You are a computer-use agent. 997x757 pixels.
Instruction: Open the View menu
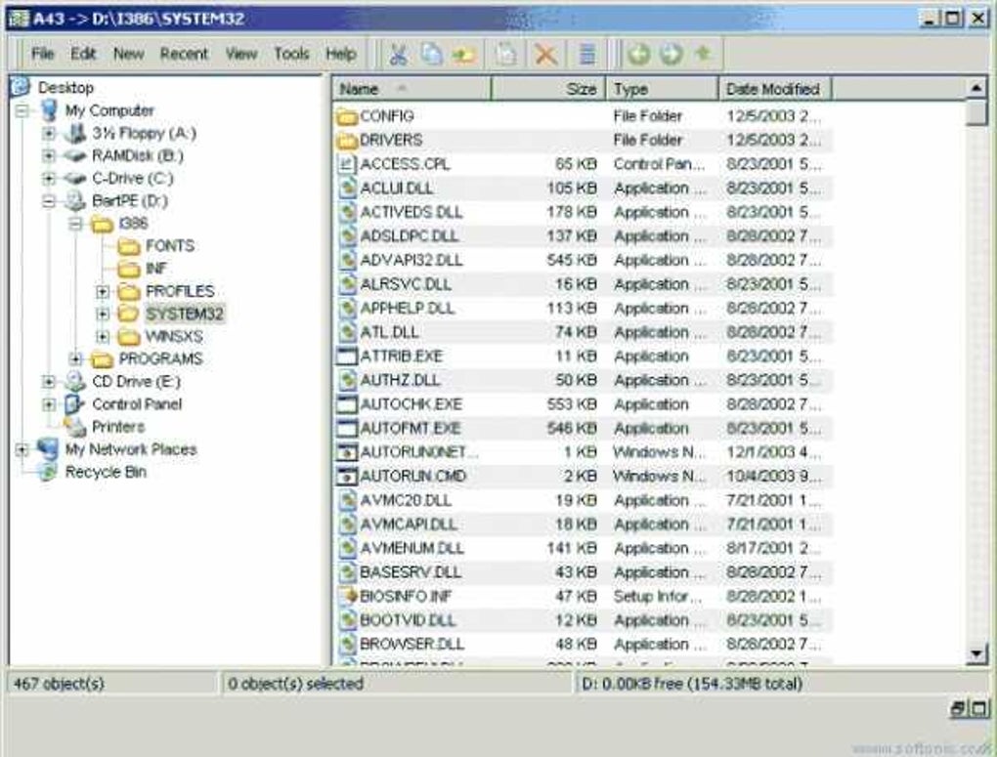241,54
